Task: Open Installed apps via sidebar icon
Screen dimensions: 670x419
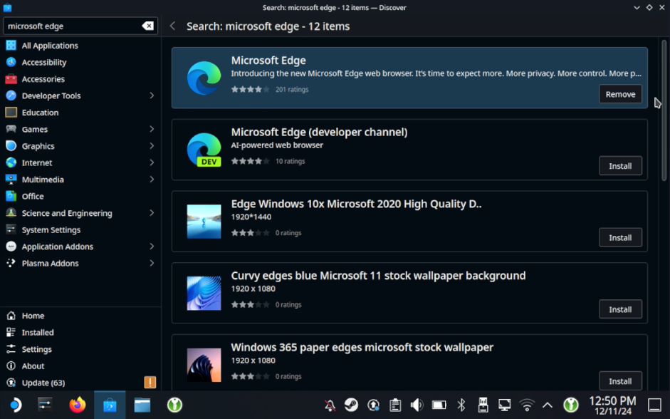Action: (x=11, y=332)
